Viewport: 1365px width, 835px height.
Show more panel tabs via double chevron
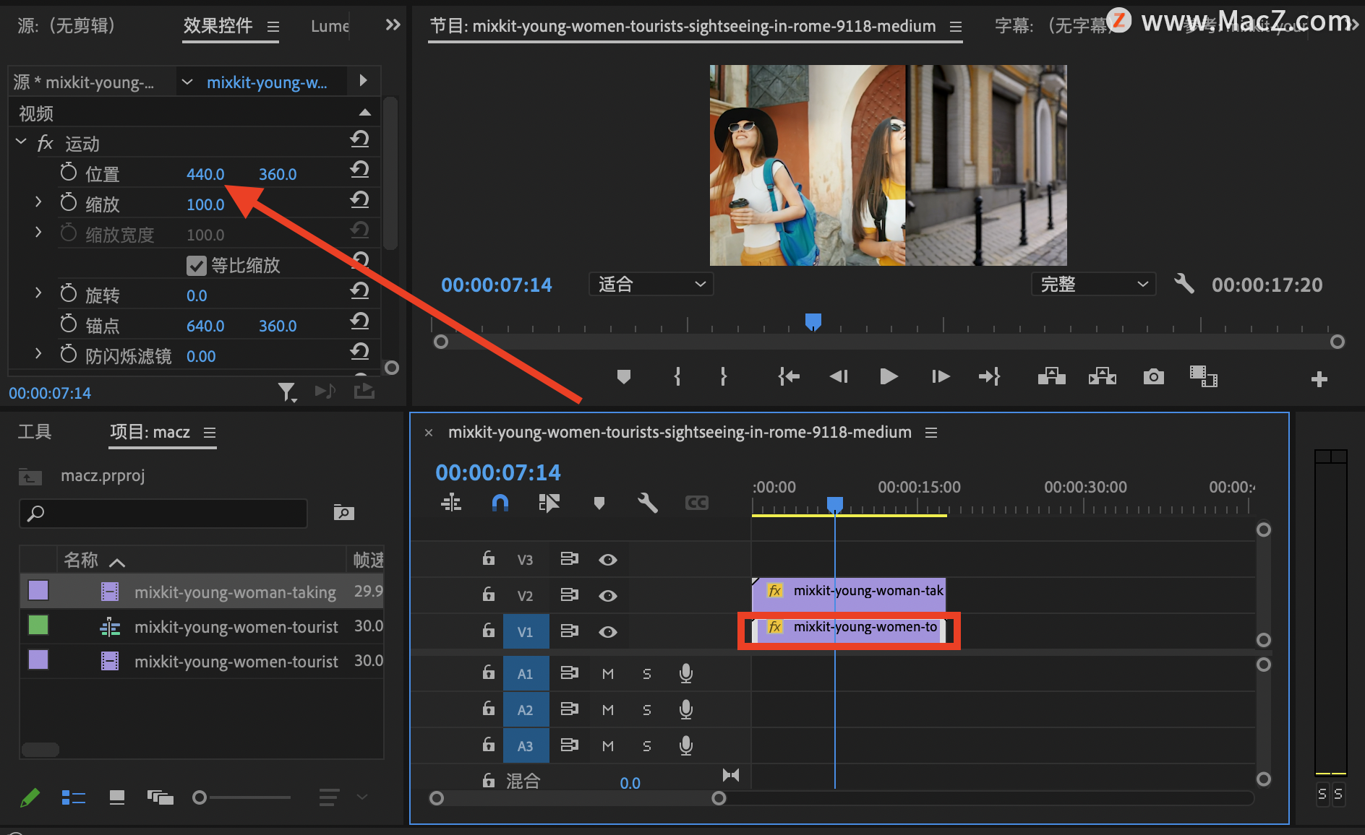[393, 25]
